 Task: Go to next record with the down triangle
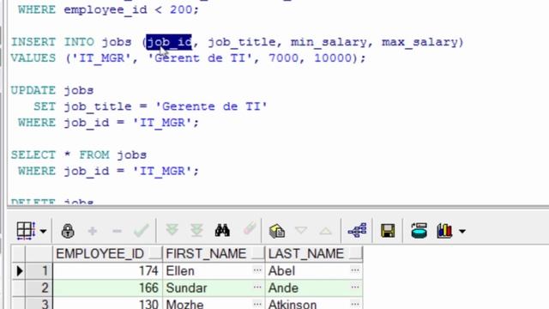[x=301, y=231]
